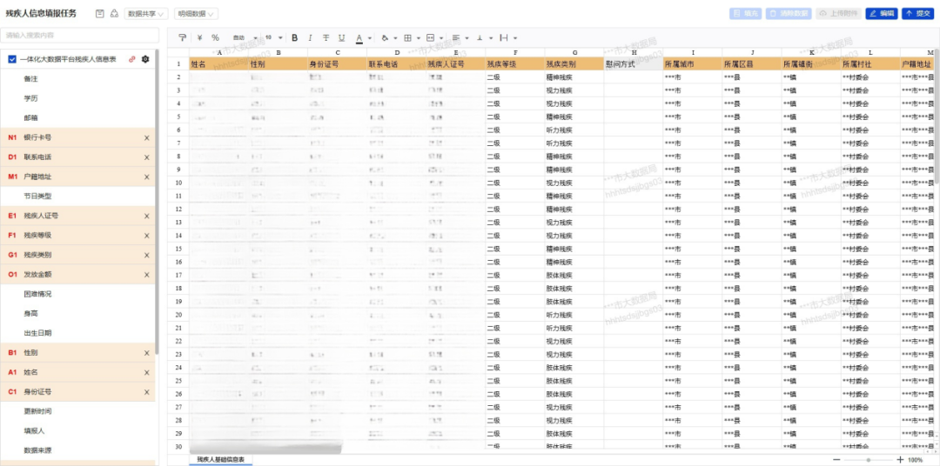Click the red link icon on 一体化大数据平台残疾人信息表
Image resolution: width=940 pixels, height=466 pixels.
[x=132, y=59]
